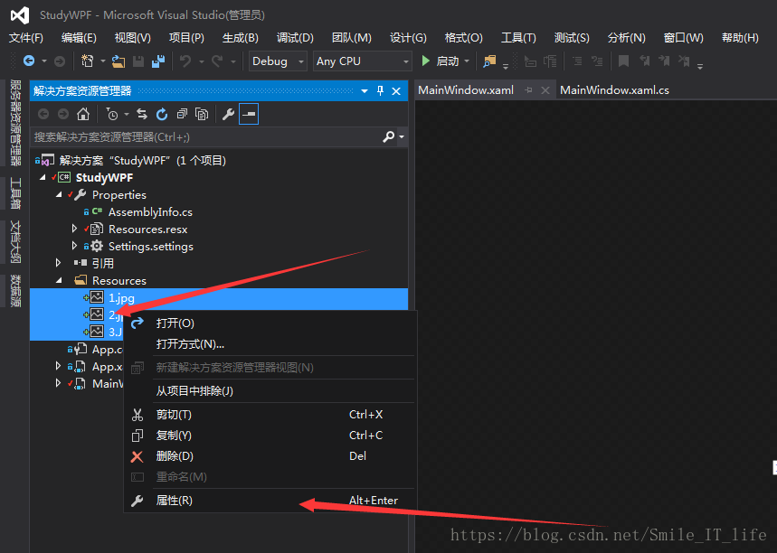777x553 pixels.
Task: Select AssemblyInfo.cs in the tree
Action: 150,211
